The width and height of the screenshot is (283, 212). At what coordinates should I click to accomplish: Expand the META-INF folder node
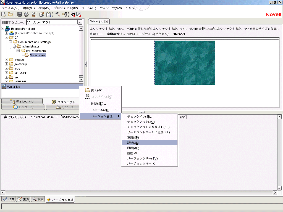coord(7,73)
